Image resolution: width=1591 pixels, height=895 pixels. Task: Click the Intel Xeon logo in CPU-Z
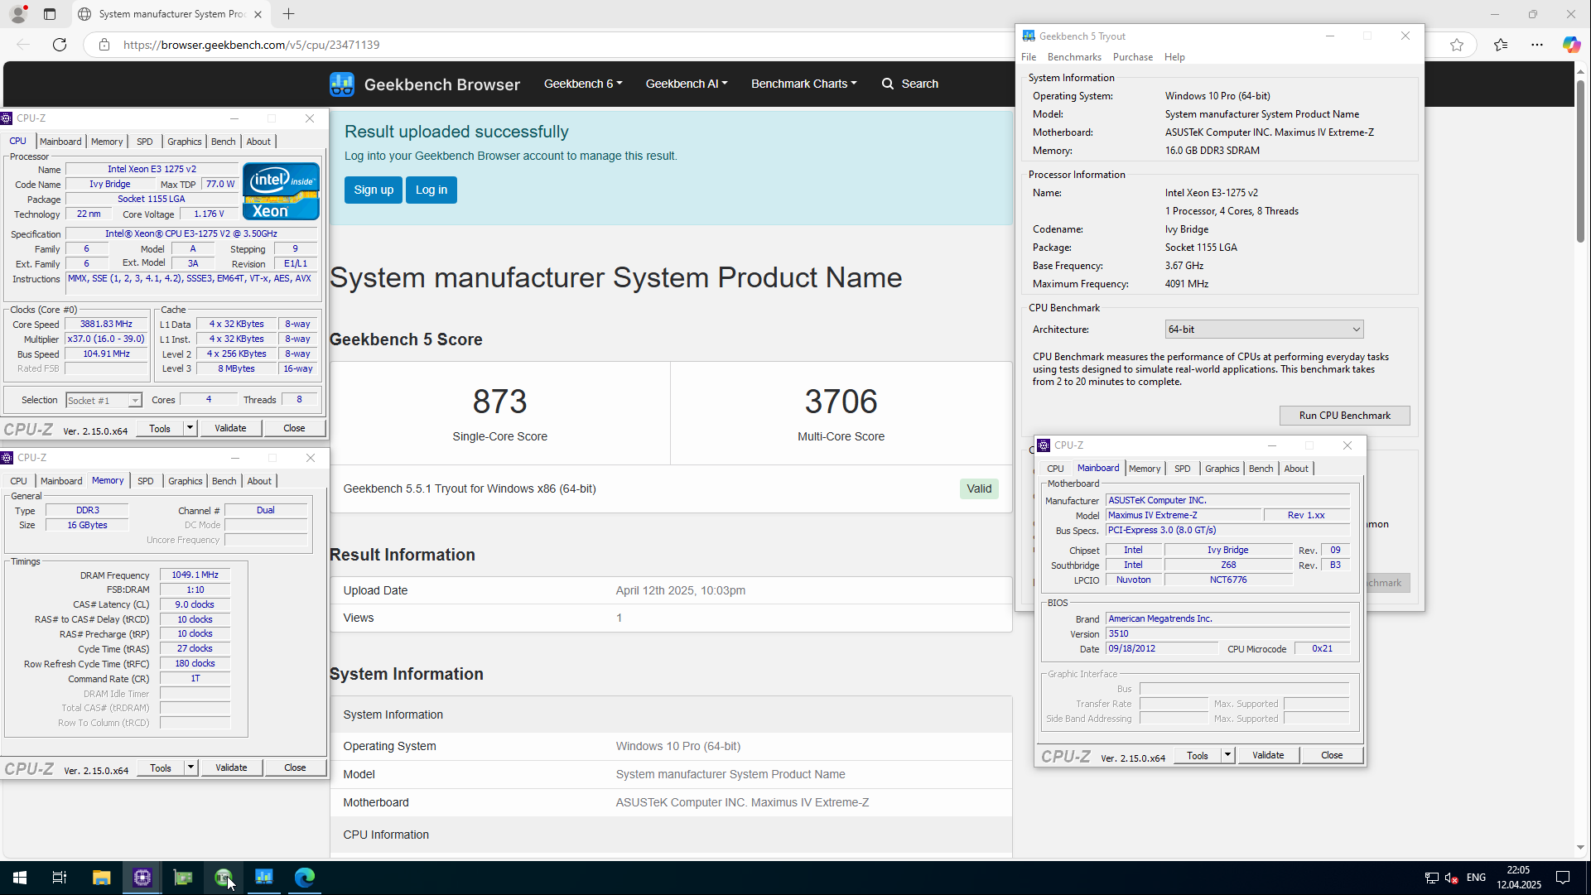click(281, 191)
